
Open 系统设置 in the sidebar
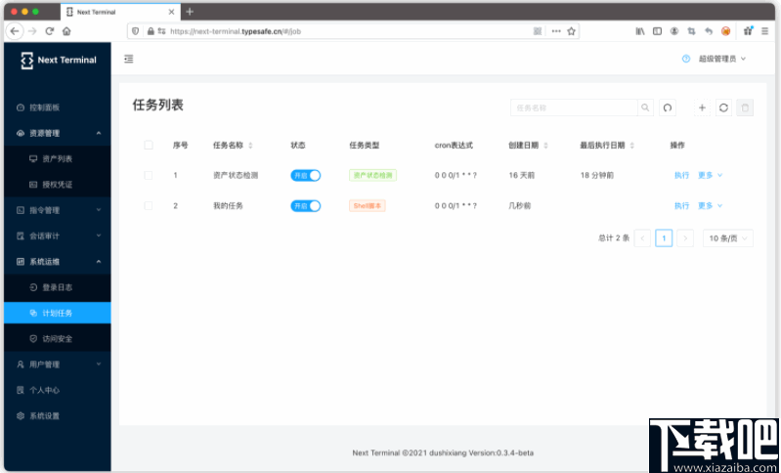pyautogui.click(x=58, y=415)
